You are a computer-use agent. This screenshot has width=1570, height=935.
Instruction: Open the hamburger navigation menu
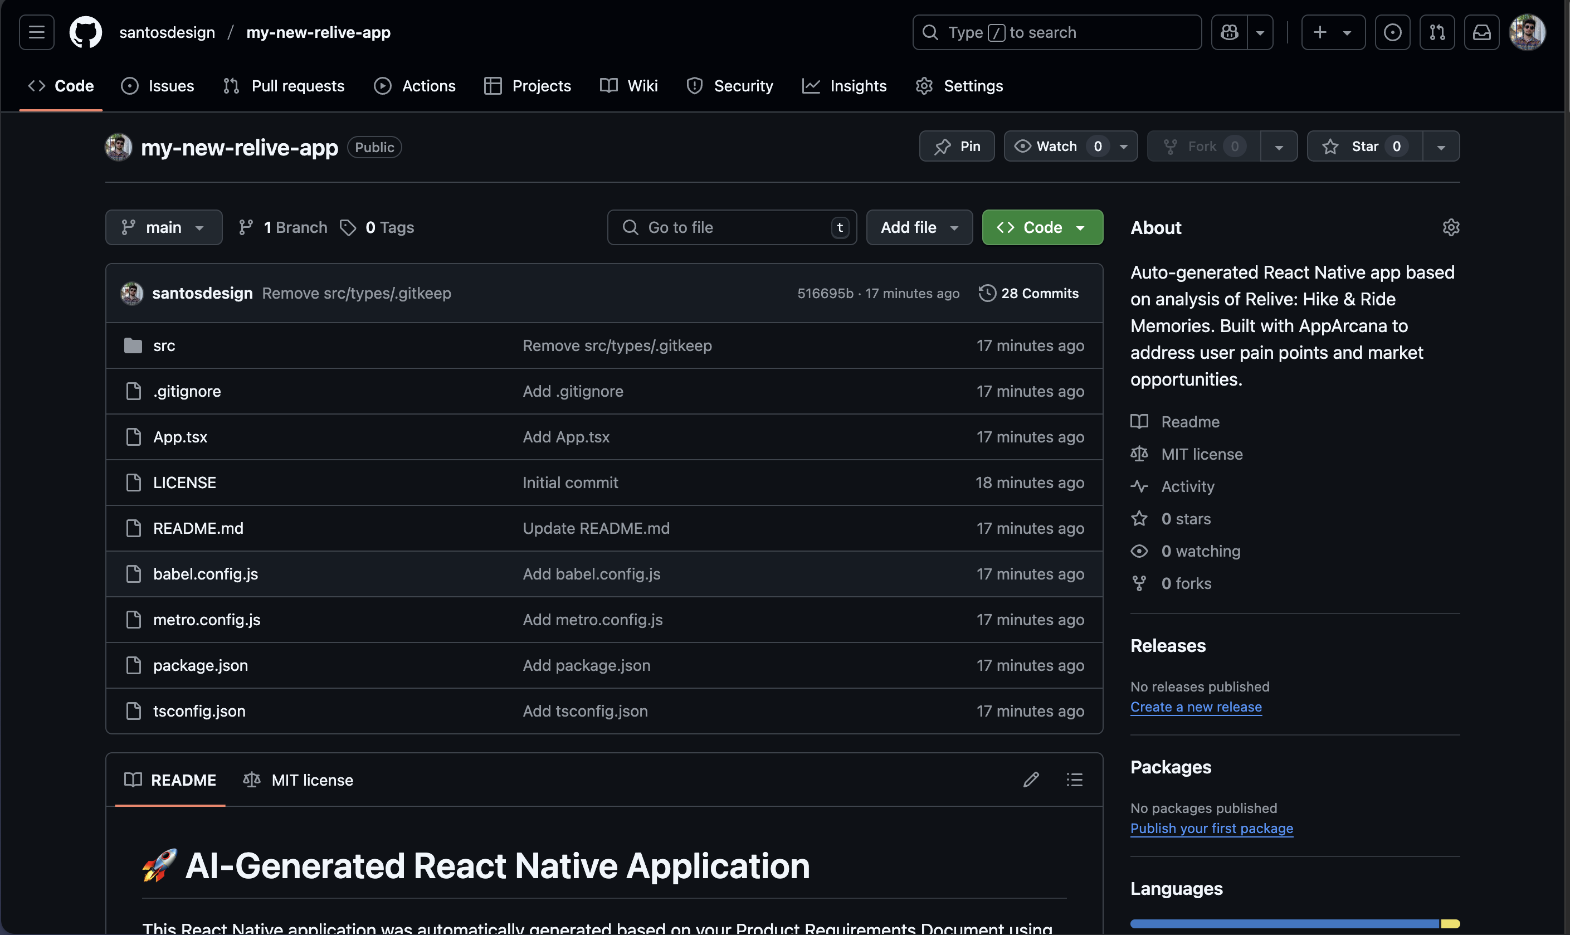(x=37, y=32)
